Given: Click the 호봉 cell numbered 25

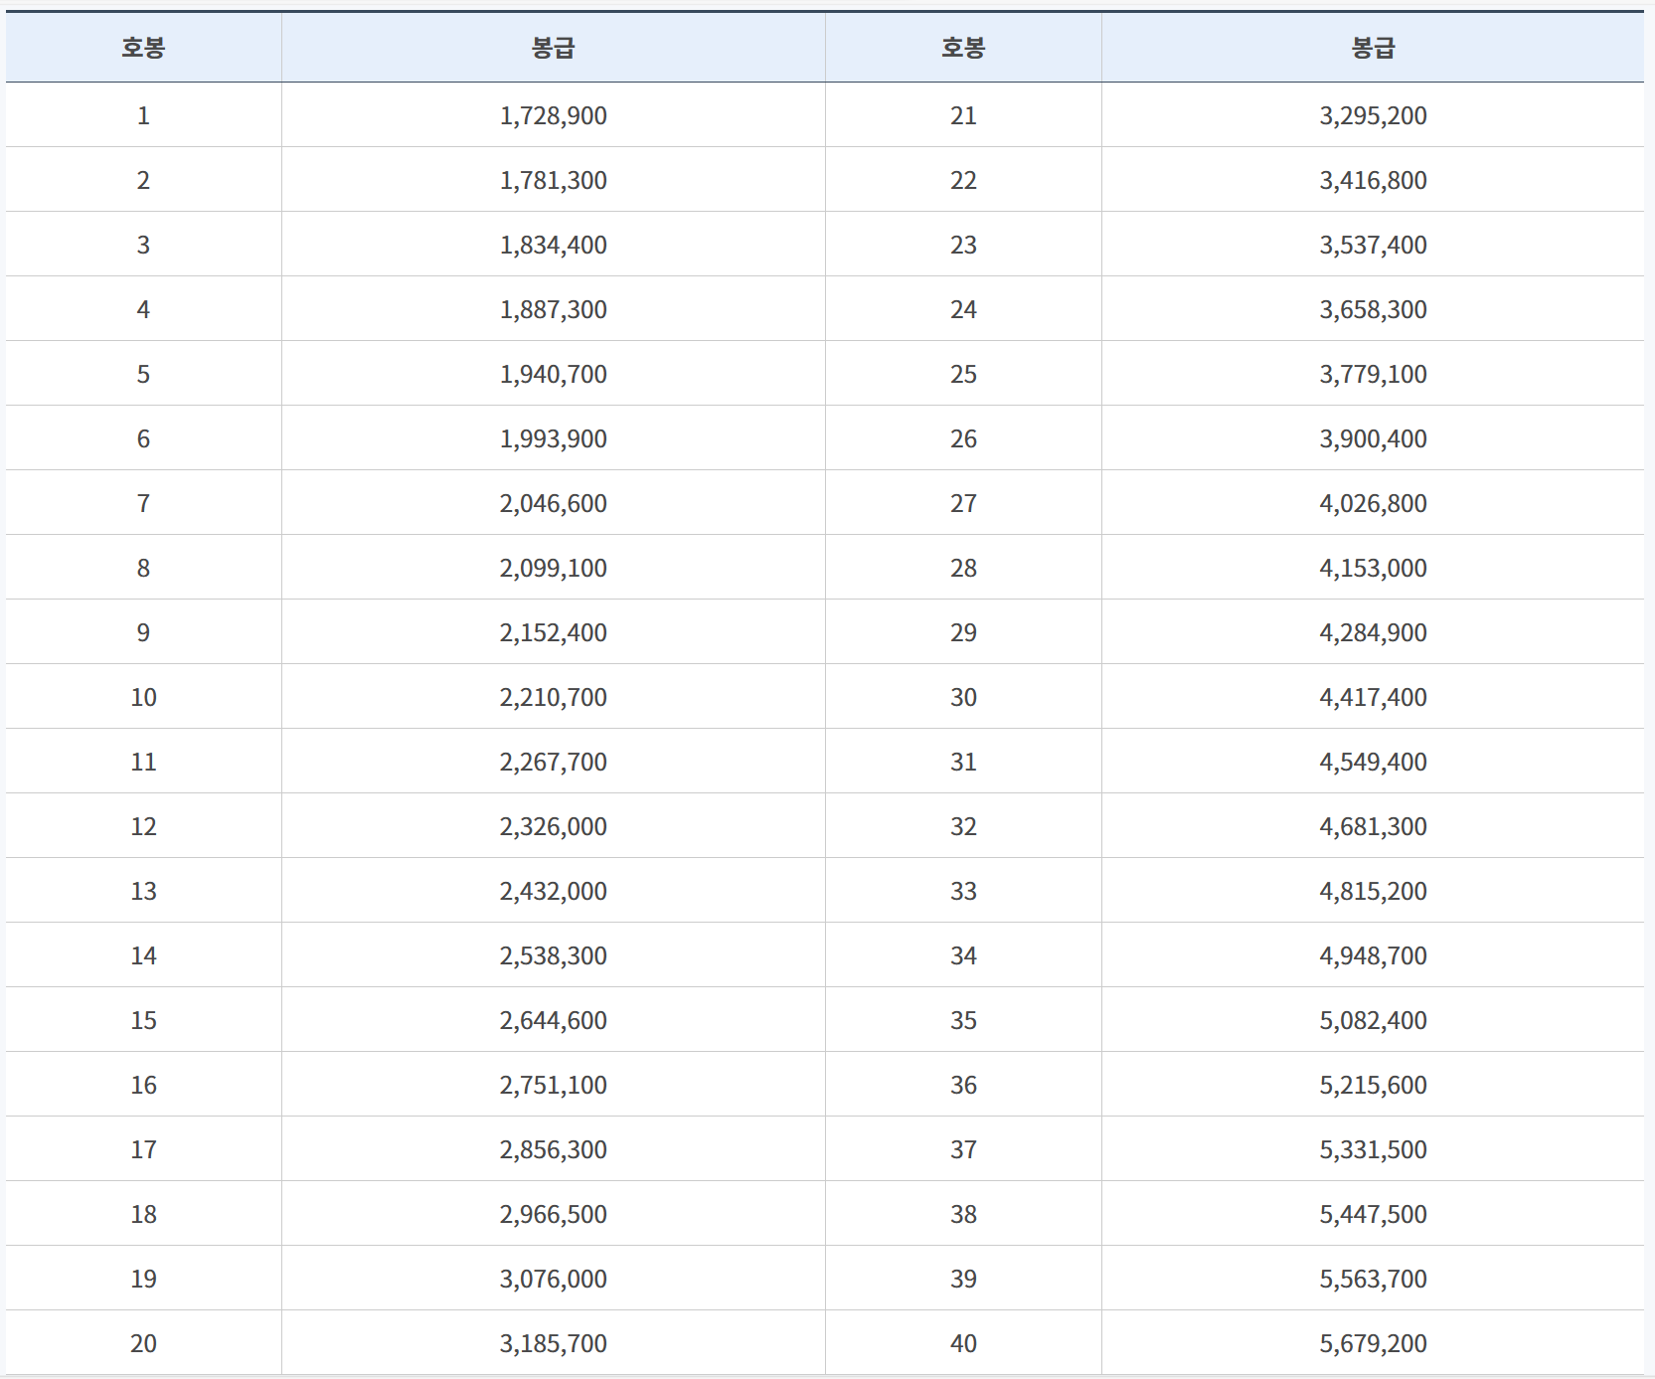Looking at the screenshot, I should [x=963, y=374].
